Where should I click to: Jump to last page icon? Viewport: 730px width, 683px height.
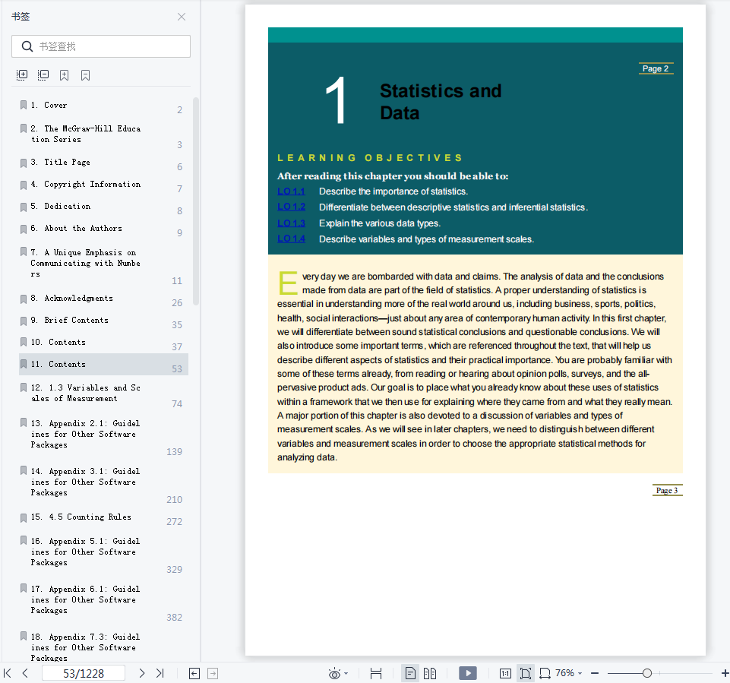pyautogui.click(x=160, y=673)
